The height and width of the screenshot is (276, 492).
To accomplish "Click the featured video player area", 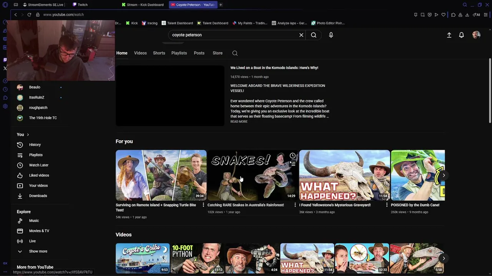I will 170,95.
